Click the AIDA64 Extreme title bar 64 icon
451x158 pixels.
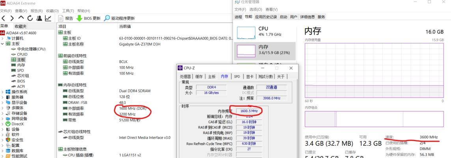coord(3,3)
